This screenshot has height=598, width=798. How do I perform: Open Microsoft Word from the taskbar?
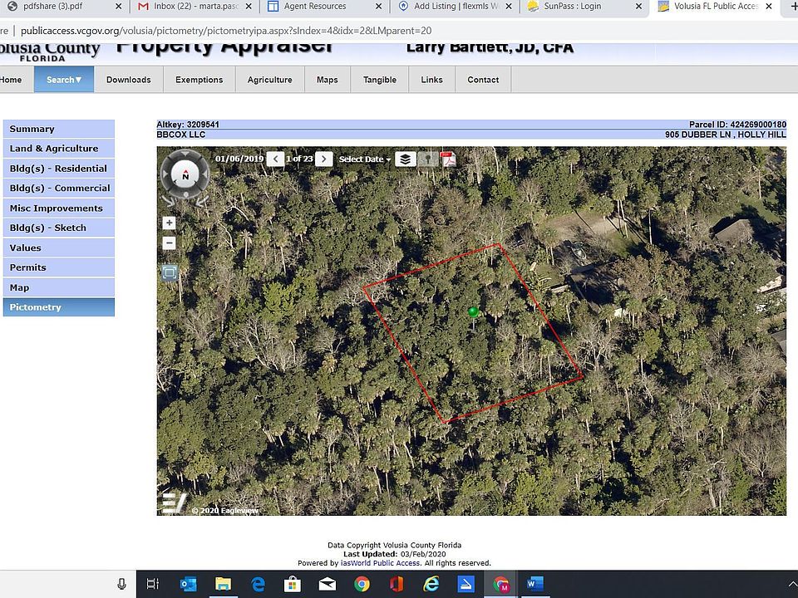535,584
